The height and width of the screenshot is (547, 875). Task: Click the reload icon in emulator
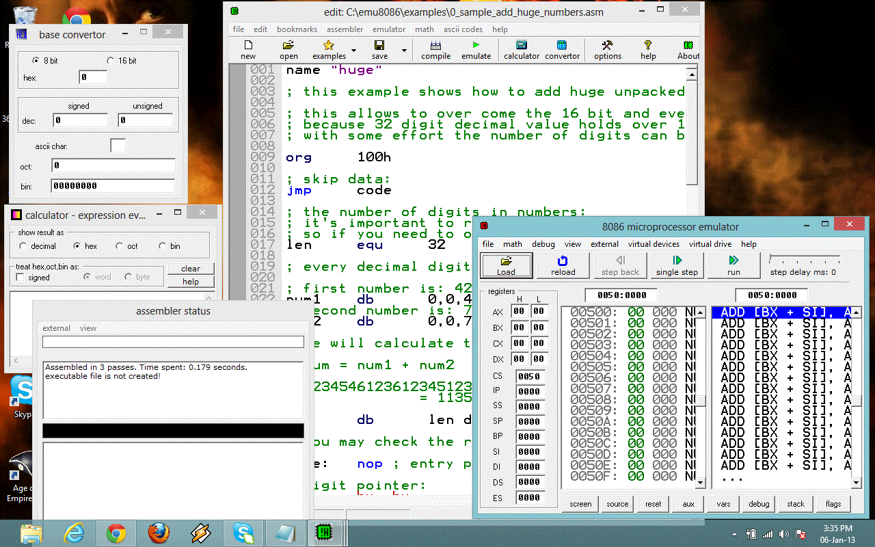[563, 265]
